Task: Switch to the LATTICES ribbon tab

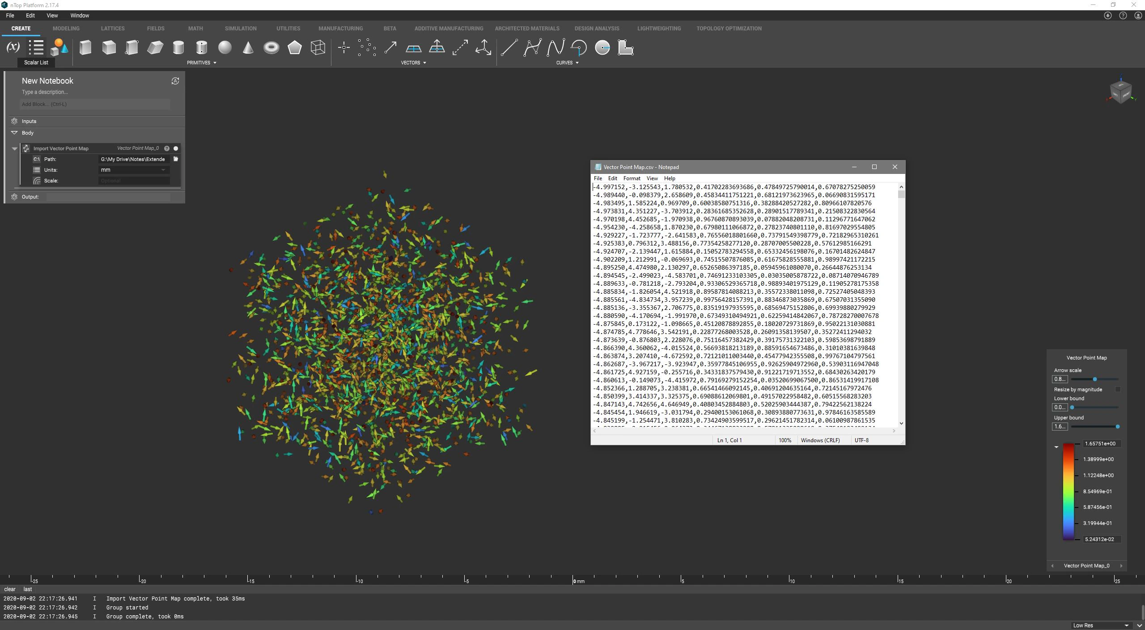Action: coord(112,28)
